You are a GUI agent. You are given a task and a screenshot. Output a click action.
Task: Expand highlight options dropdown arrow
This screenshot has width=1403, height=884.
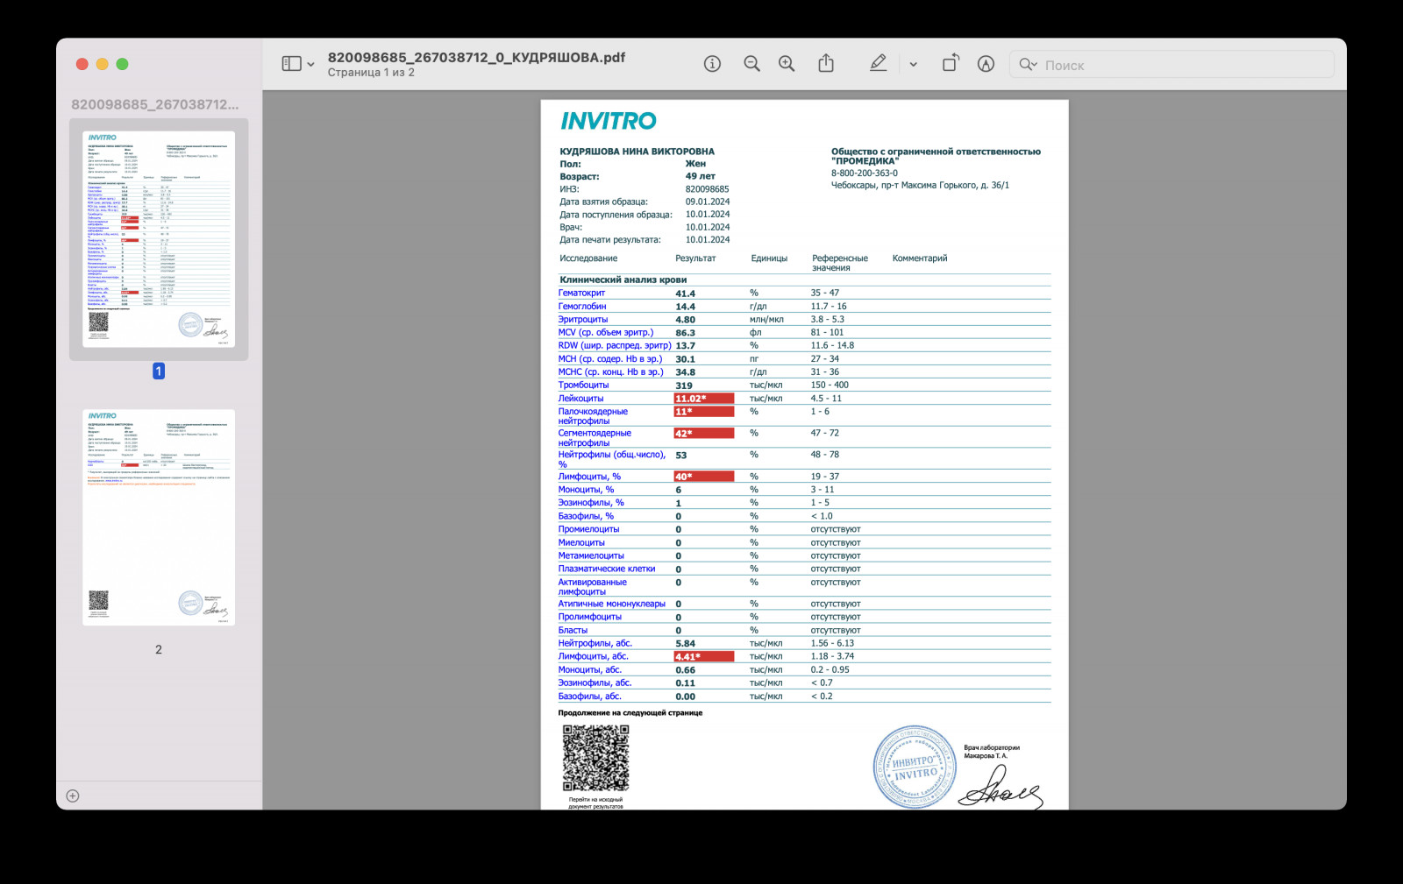coord(913,65)
